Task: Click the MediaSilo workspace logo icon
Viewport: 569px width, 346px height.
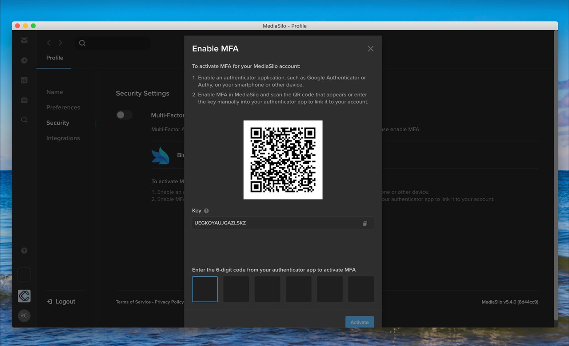Action: tap(24, 296)
